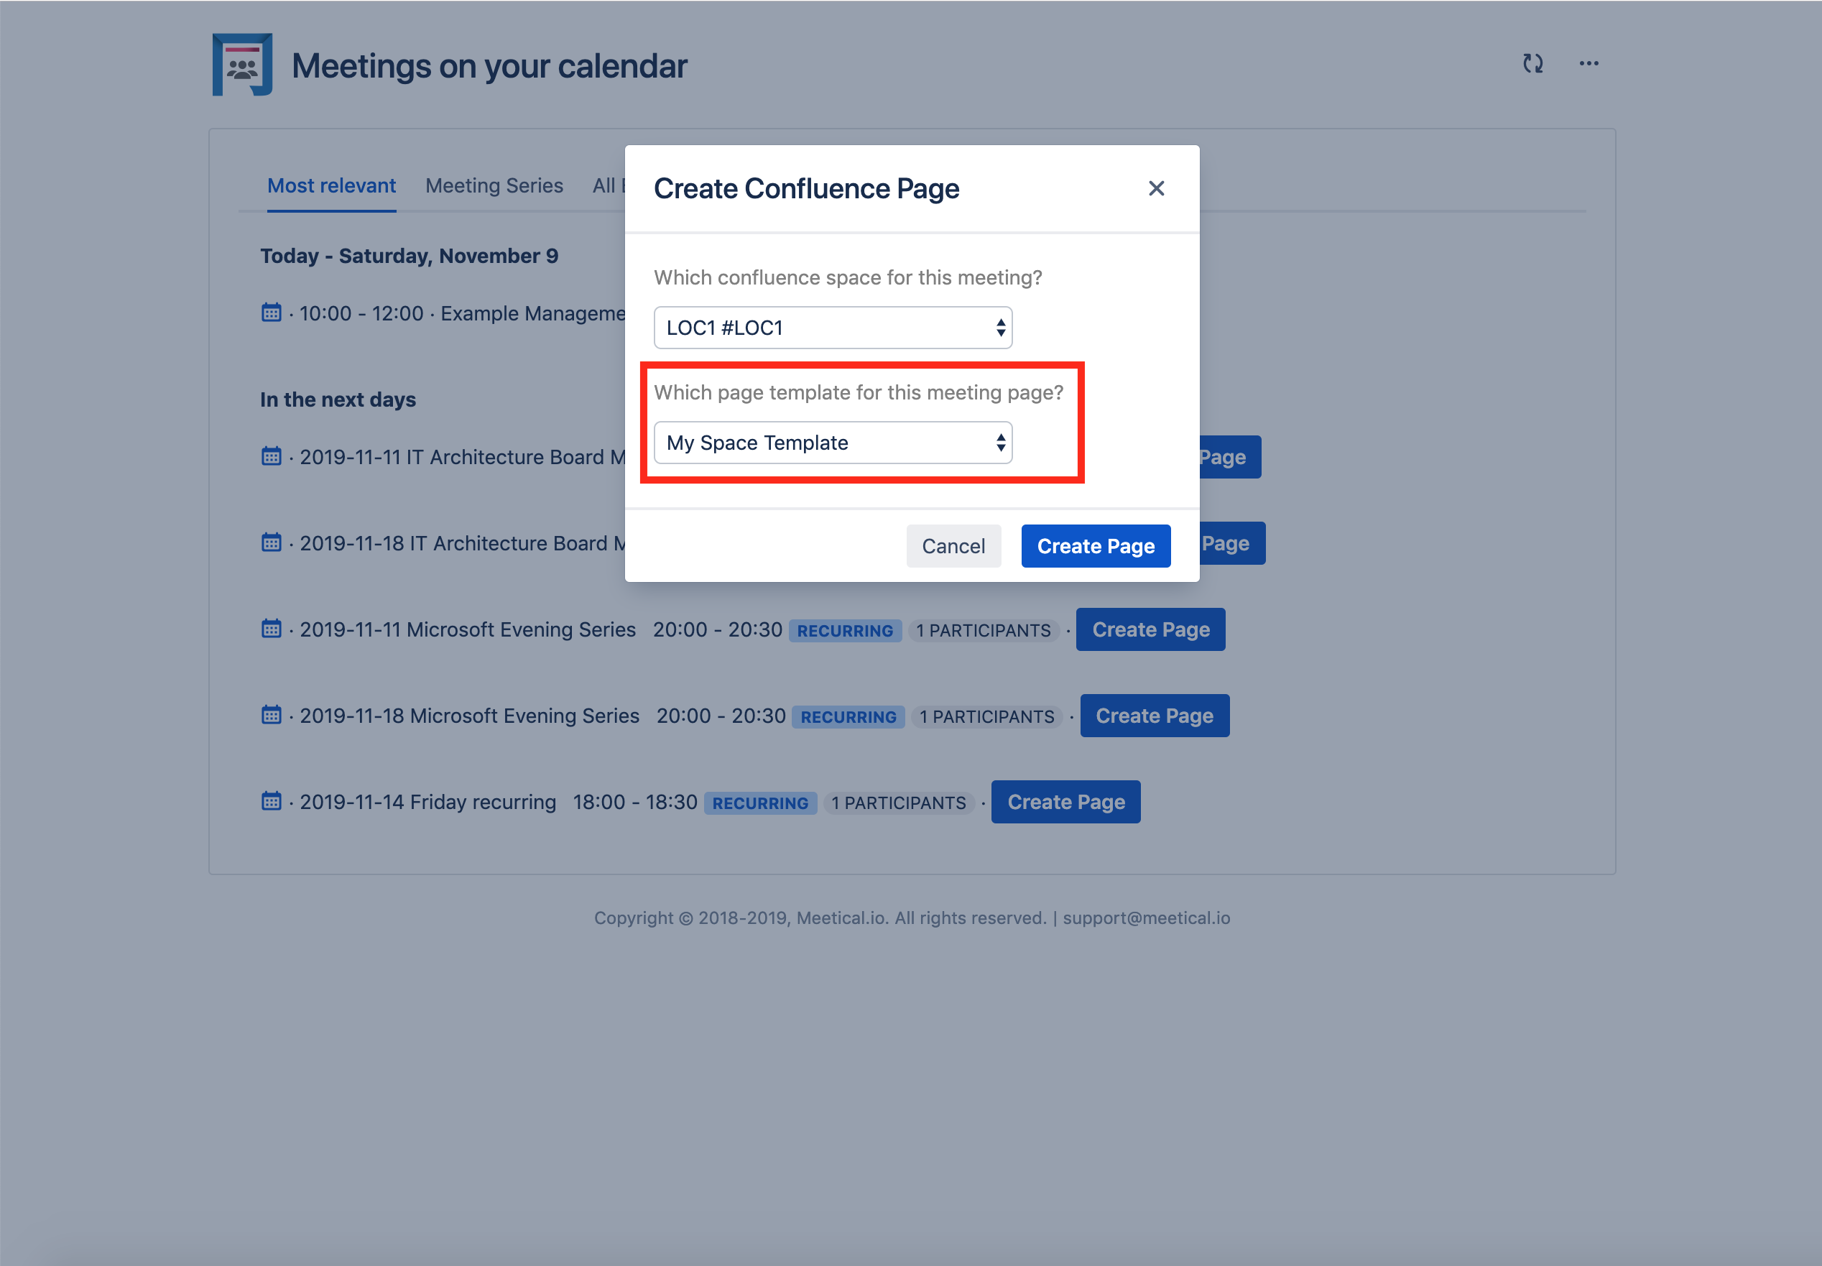Click calendar icon for 2019-11-11 IT Architecture Board
1822x1266 pixels.
click(272, 456)
